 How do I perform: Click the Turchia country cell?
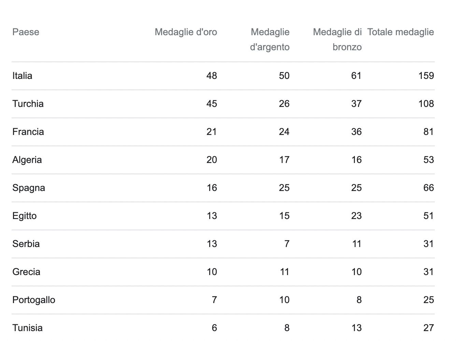28,104
